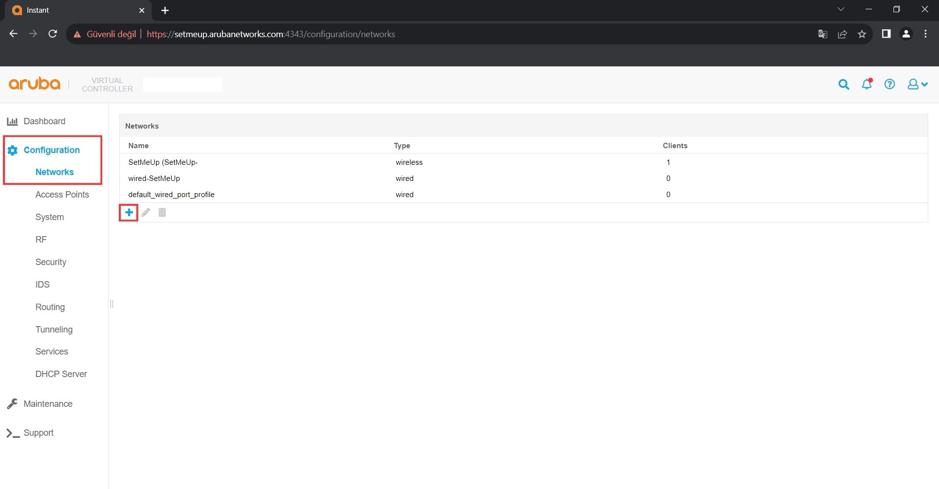
Task: Click the trash delete network icon
Action: 162,213
